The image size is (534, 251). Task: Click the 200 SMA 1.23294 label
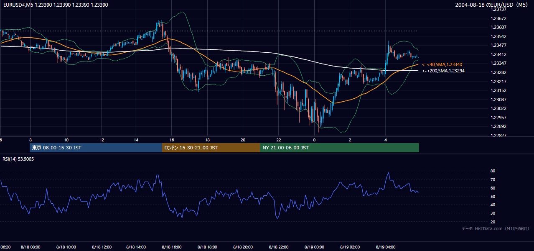[x=443, y=71]
